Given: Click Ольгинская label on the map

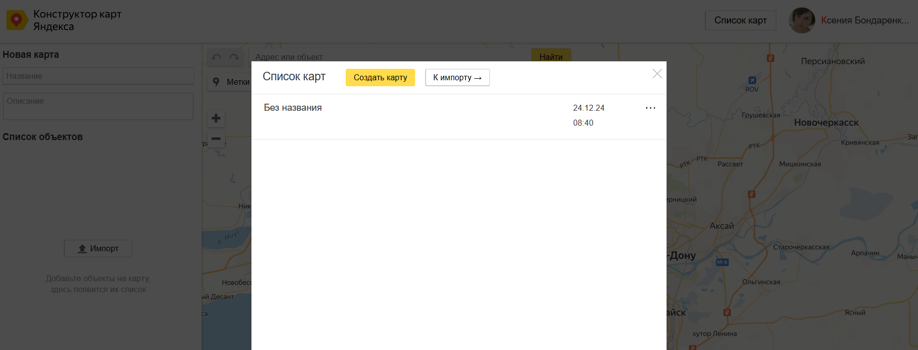Looking at the screenshot, I should (x=761, y=282).
